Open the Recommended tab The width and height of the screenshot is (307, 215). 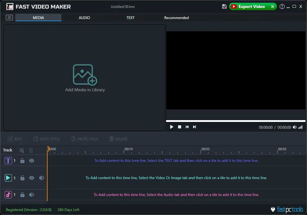[177, 18]
